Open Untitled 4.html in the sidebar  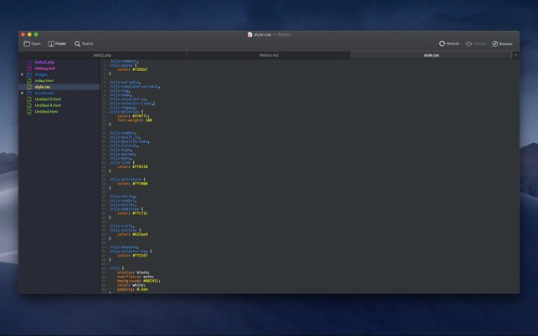click(x=48, y=105)
